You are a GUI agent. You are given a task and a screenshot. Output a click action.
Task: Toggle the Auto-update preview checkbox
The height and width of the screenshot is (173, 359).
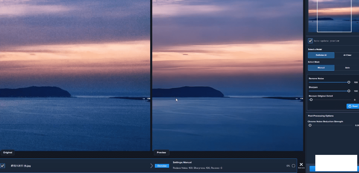(310, 41)
